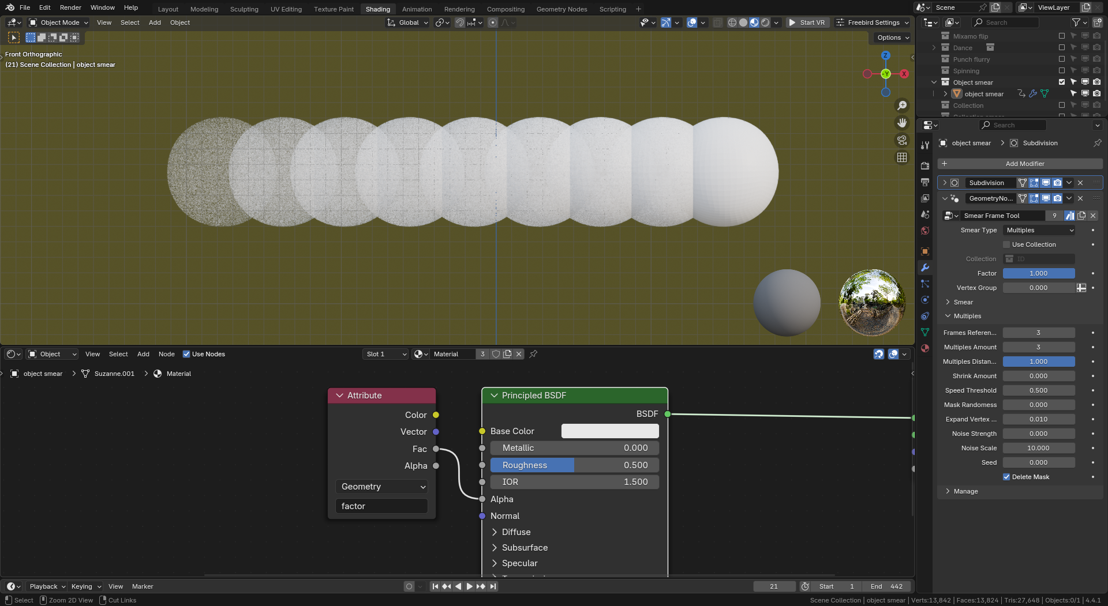Switch to solid viewport shading
Viewport: 1108px width, 606px height.
click(743, 22)
